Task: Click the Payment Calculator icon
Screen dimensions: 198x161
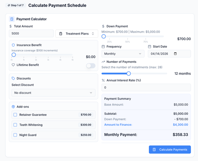Action: tap(12, 19)
